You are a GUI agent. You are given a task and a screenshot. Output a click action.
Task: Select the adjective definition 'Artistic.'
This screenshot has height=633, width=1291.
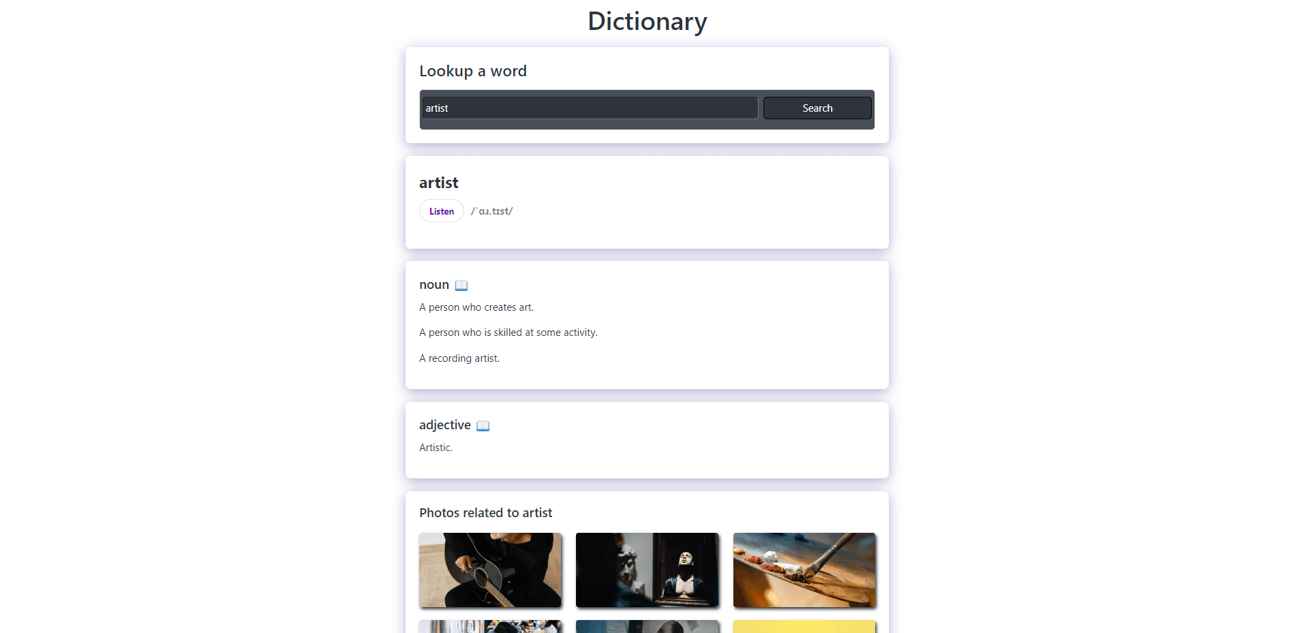pos(436,448)
